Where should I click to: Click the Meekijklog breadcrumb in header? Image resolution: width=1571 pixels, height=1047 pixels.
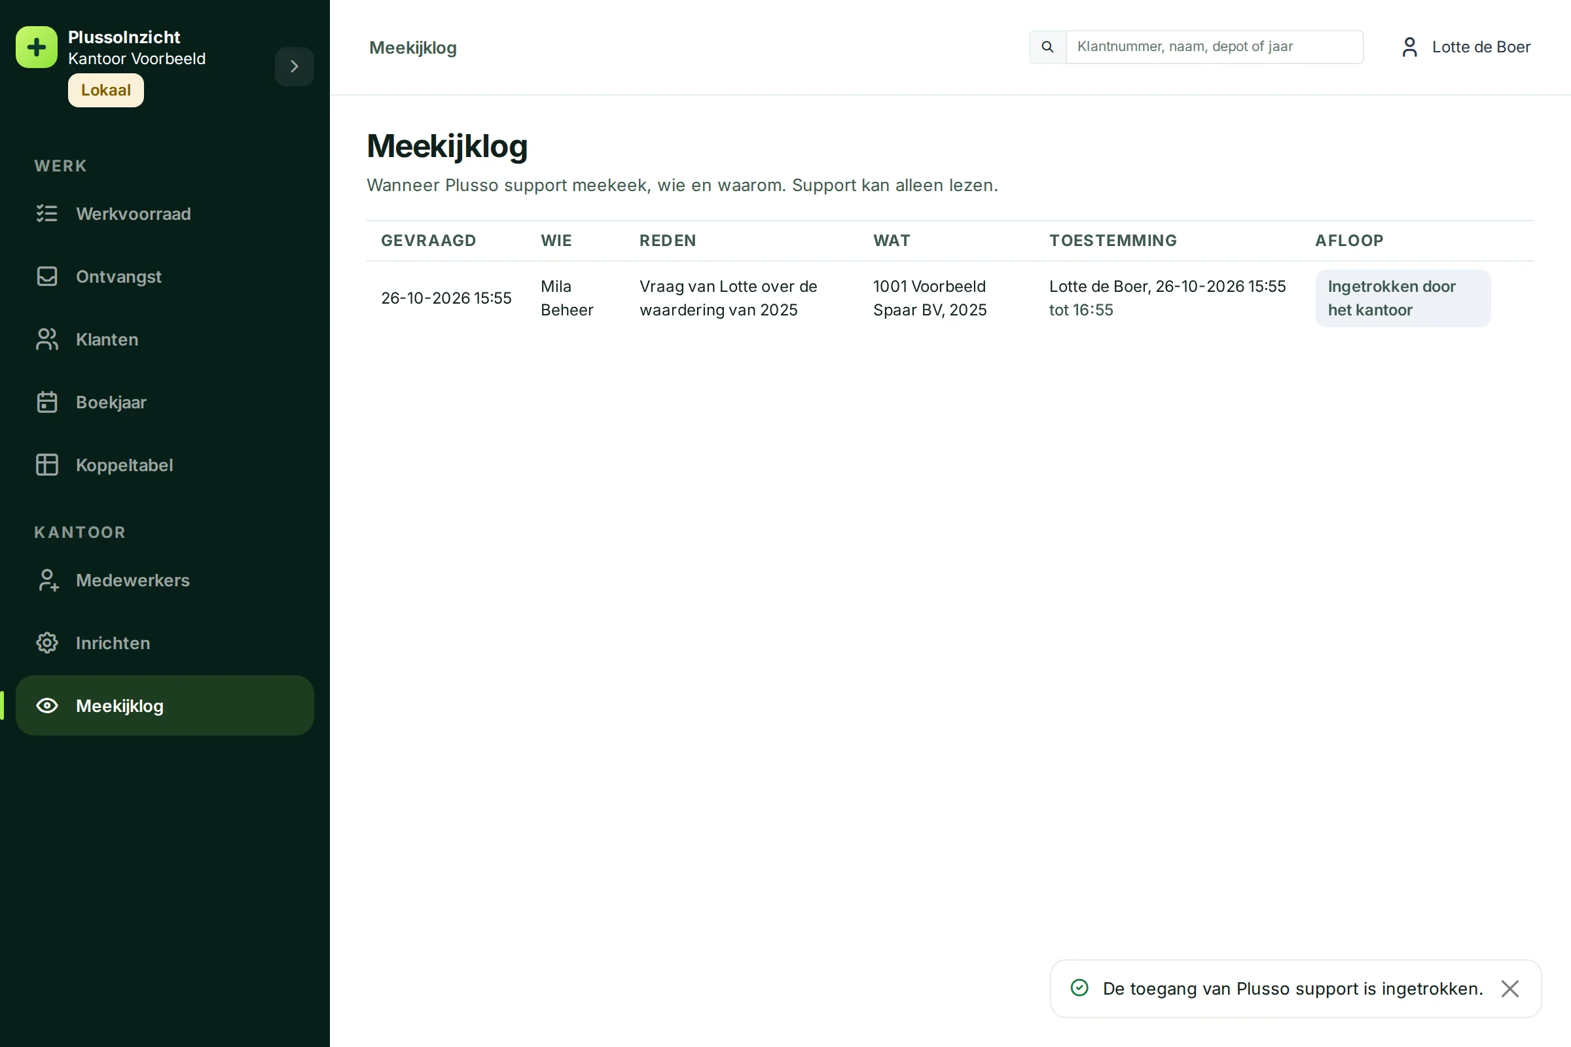pyautogui.click(x=413, y=48)
